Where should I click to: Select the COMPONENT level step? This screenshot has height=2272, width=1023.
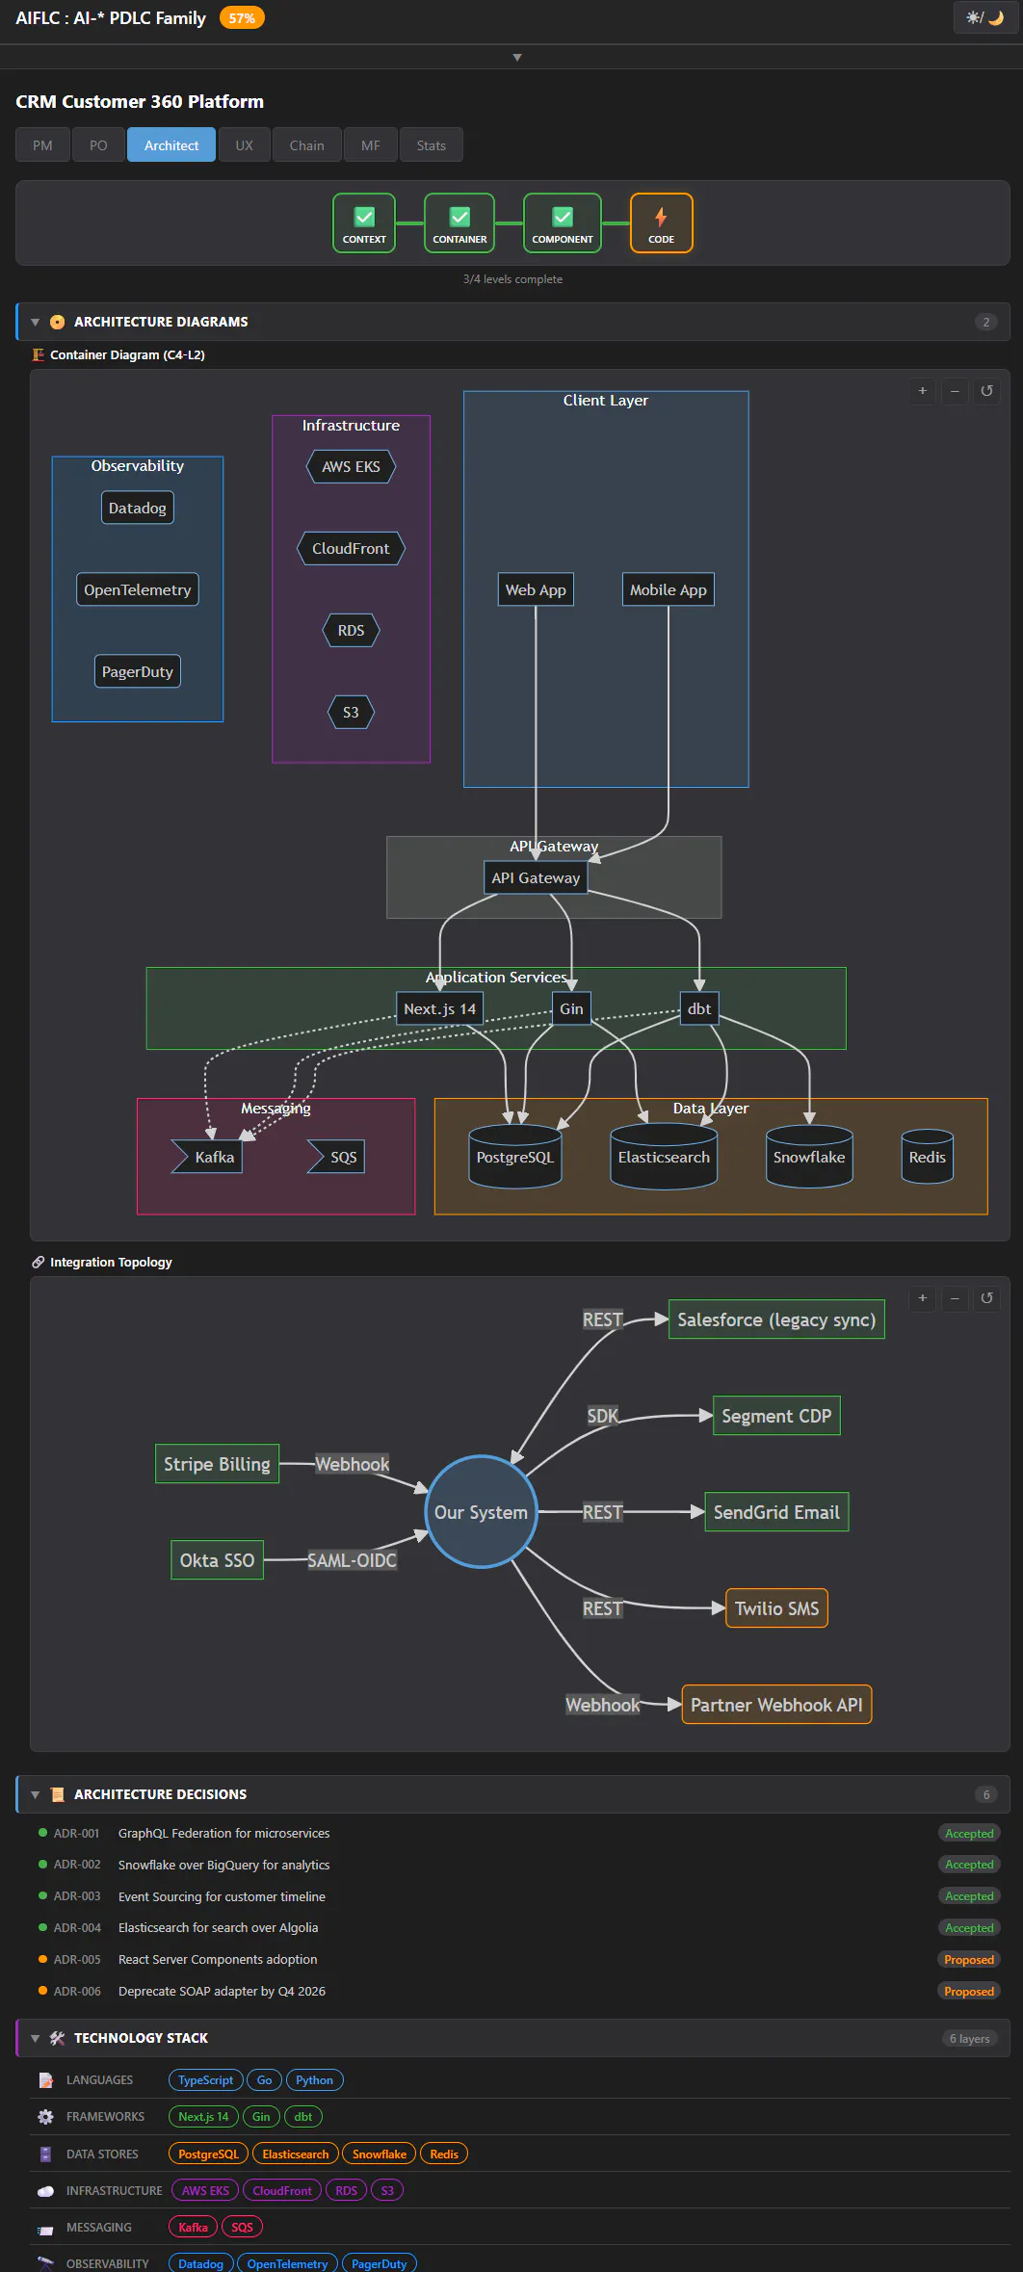pyautogui.click(x=563, y=223)
